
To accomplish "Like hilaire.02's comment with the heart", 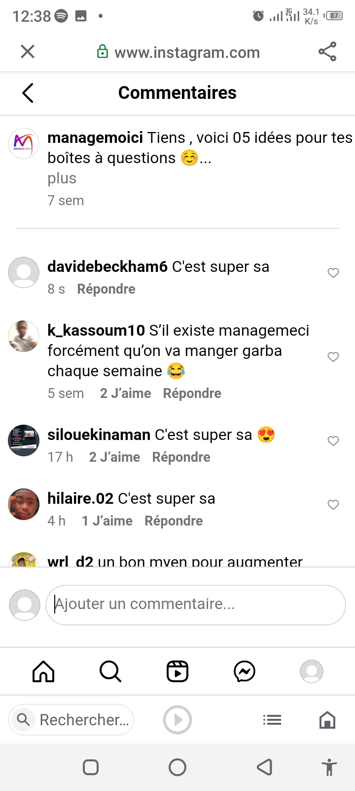I will point(333,505).
